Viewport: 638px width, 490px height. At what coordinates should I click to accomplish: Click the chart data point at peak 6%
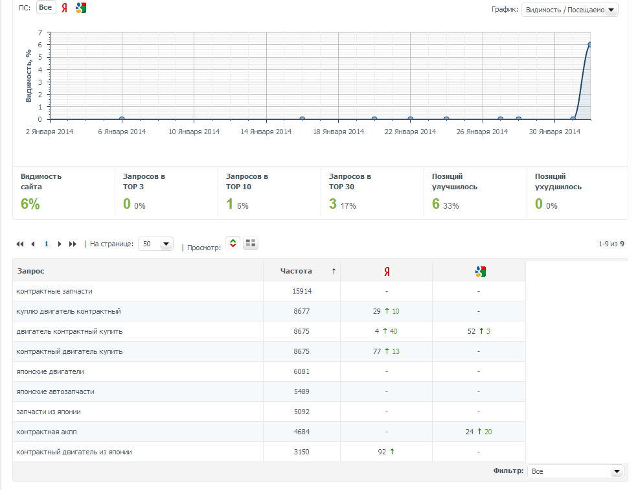[589, 45]
